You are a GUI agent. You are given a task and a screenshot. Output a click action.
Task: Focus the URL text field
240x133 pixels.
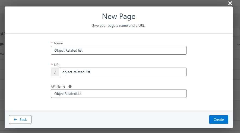[122, 72]
